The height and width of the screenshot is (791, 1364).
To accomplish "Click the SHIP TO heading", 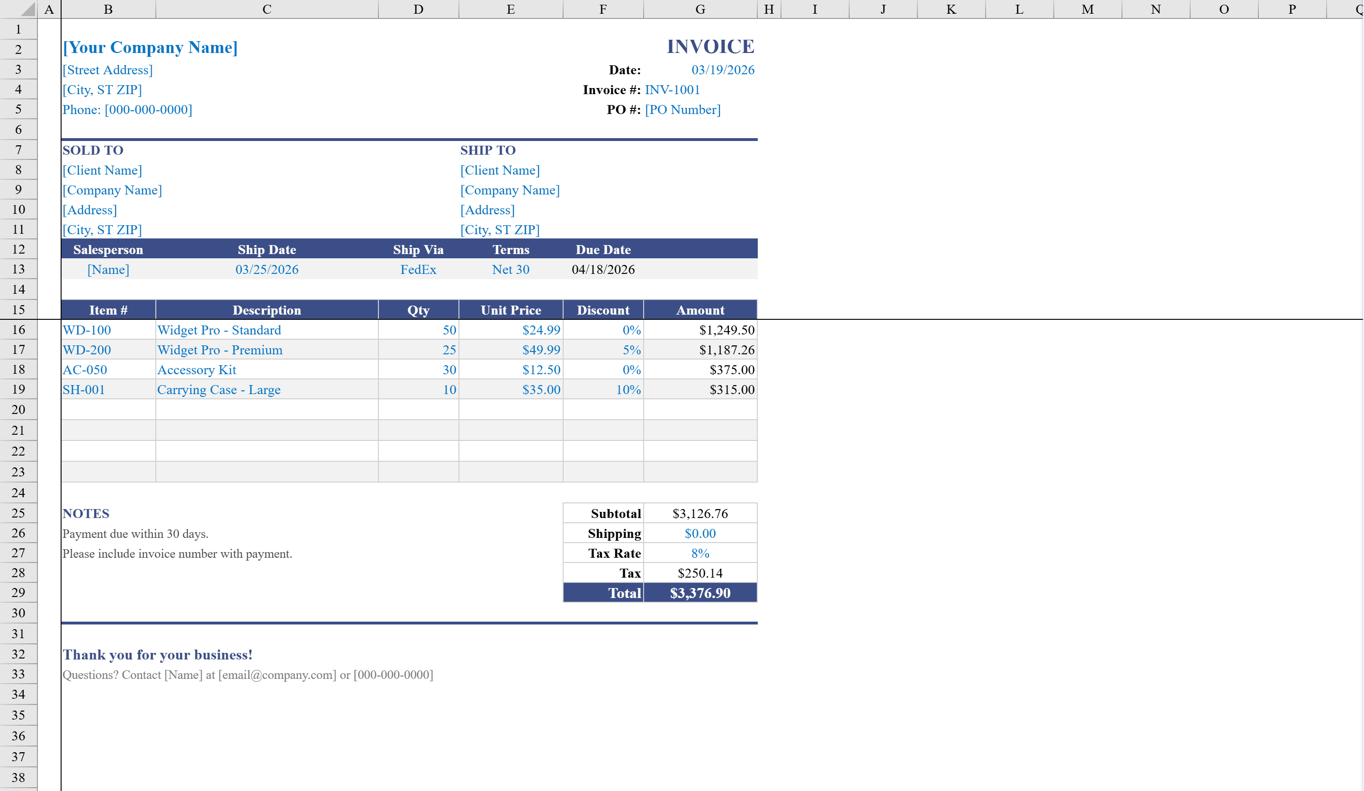I will [488, 150].
